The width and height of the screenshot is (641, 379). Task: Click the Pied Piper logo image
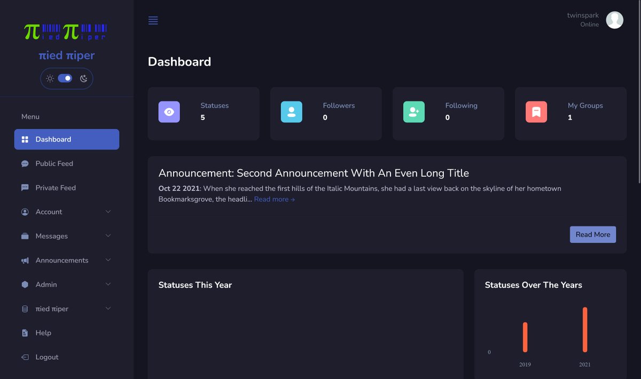click(66, 31)
